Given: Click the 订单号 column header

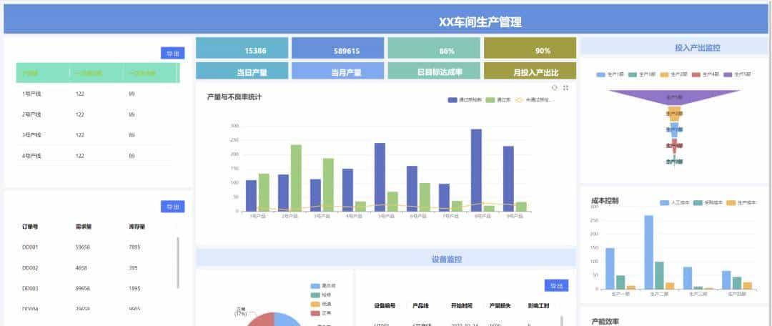Looking at the screenshot, I should tap(30, 227).
